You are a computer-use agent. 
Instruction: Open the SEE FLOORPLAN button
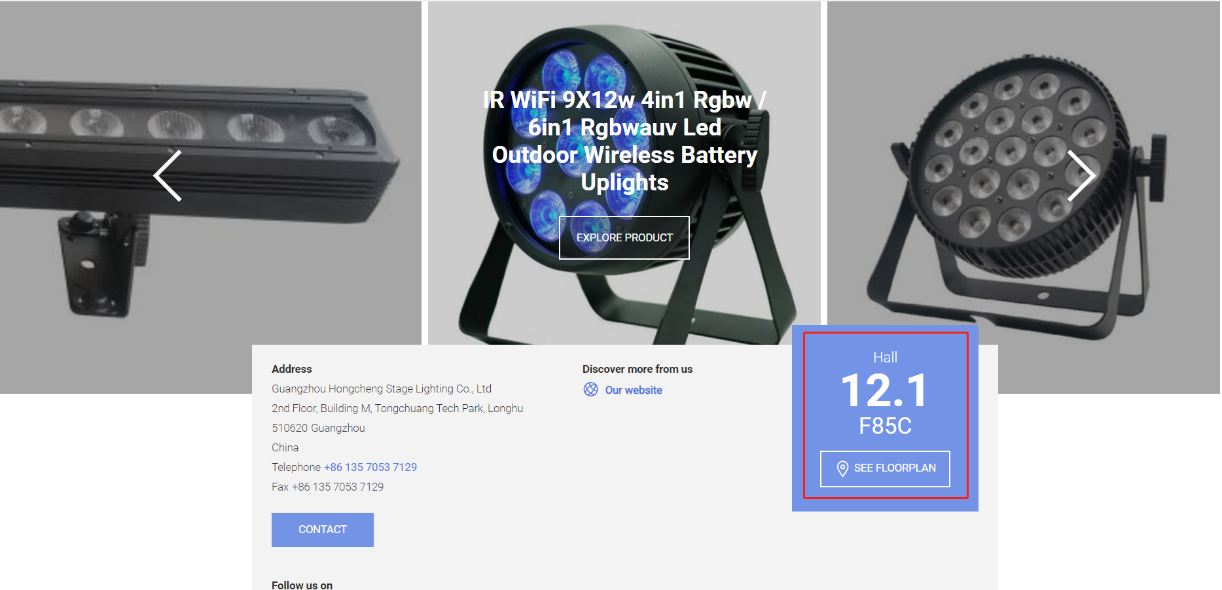point(885,468)
